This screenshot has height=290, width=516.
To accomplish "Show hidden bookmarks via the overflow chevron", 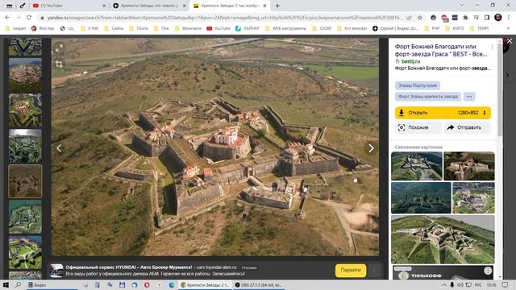I will click(x=508, y=29).
